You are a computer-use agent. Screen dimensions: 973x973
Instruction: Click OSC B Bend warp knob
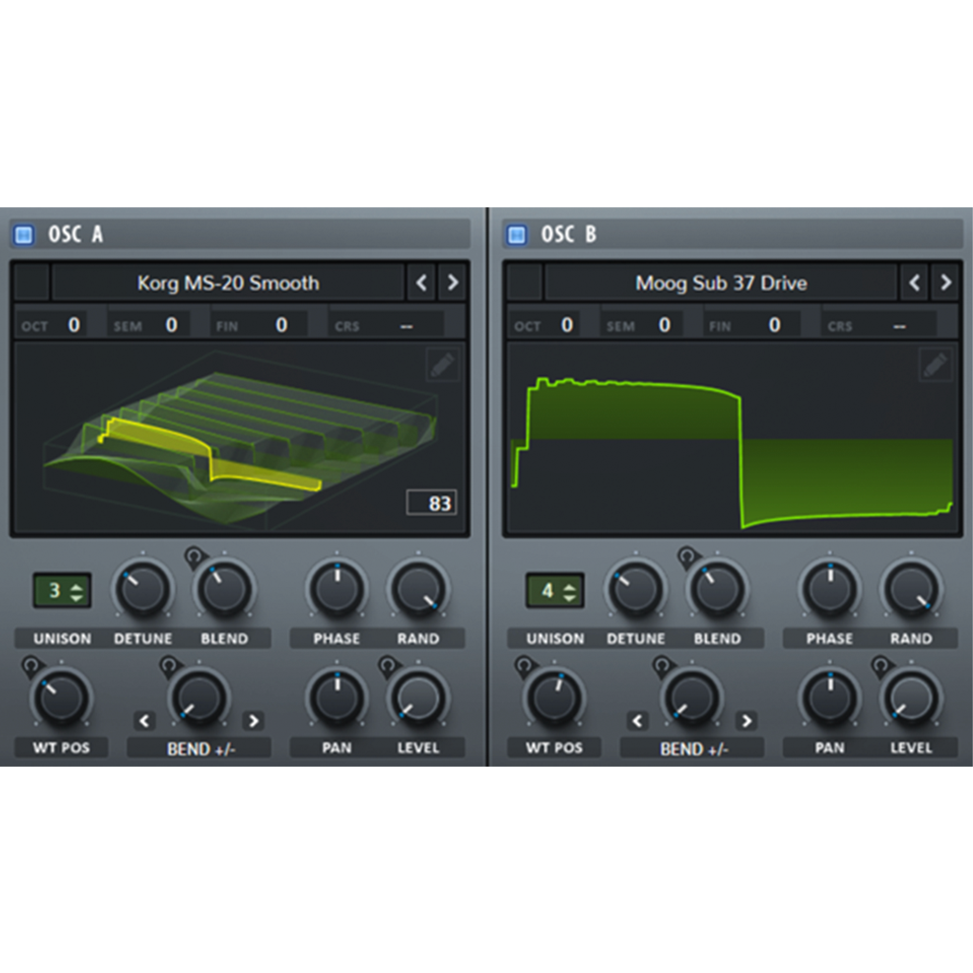692,698
